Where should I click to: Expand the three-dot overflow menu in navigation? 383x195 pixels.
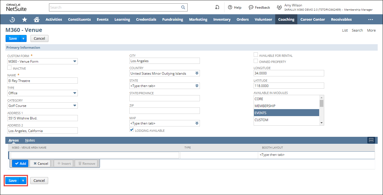click(x=371, y=20)
